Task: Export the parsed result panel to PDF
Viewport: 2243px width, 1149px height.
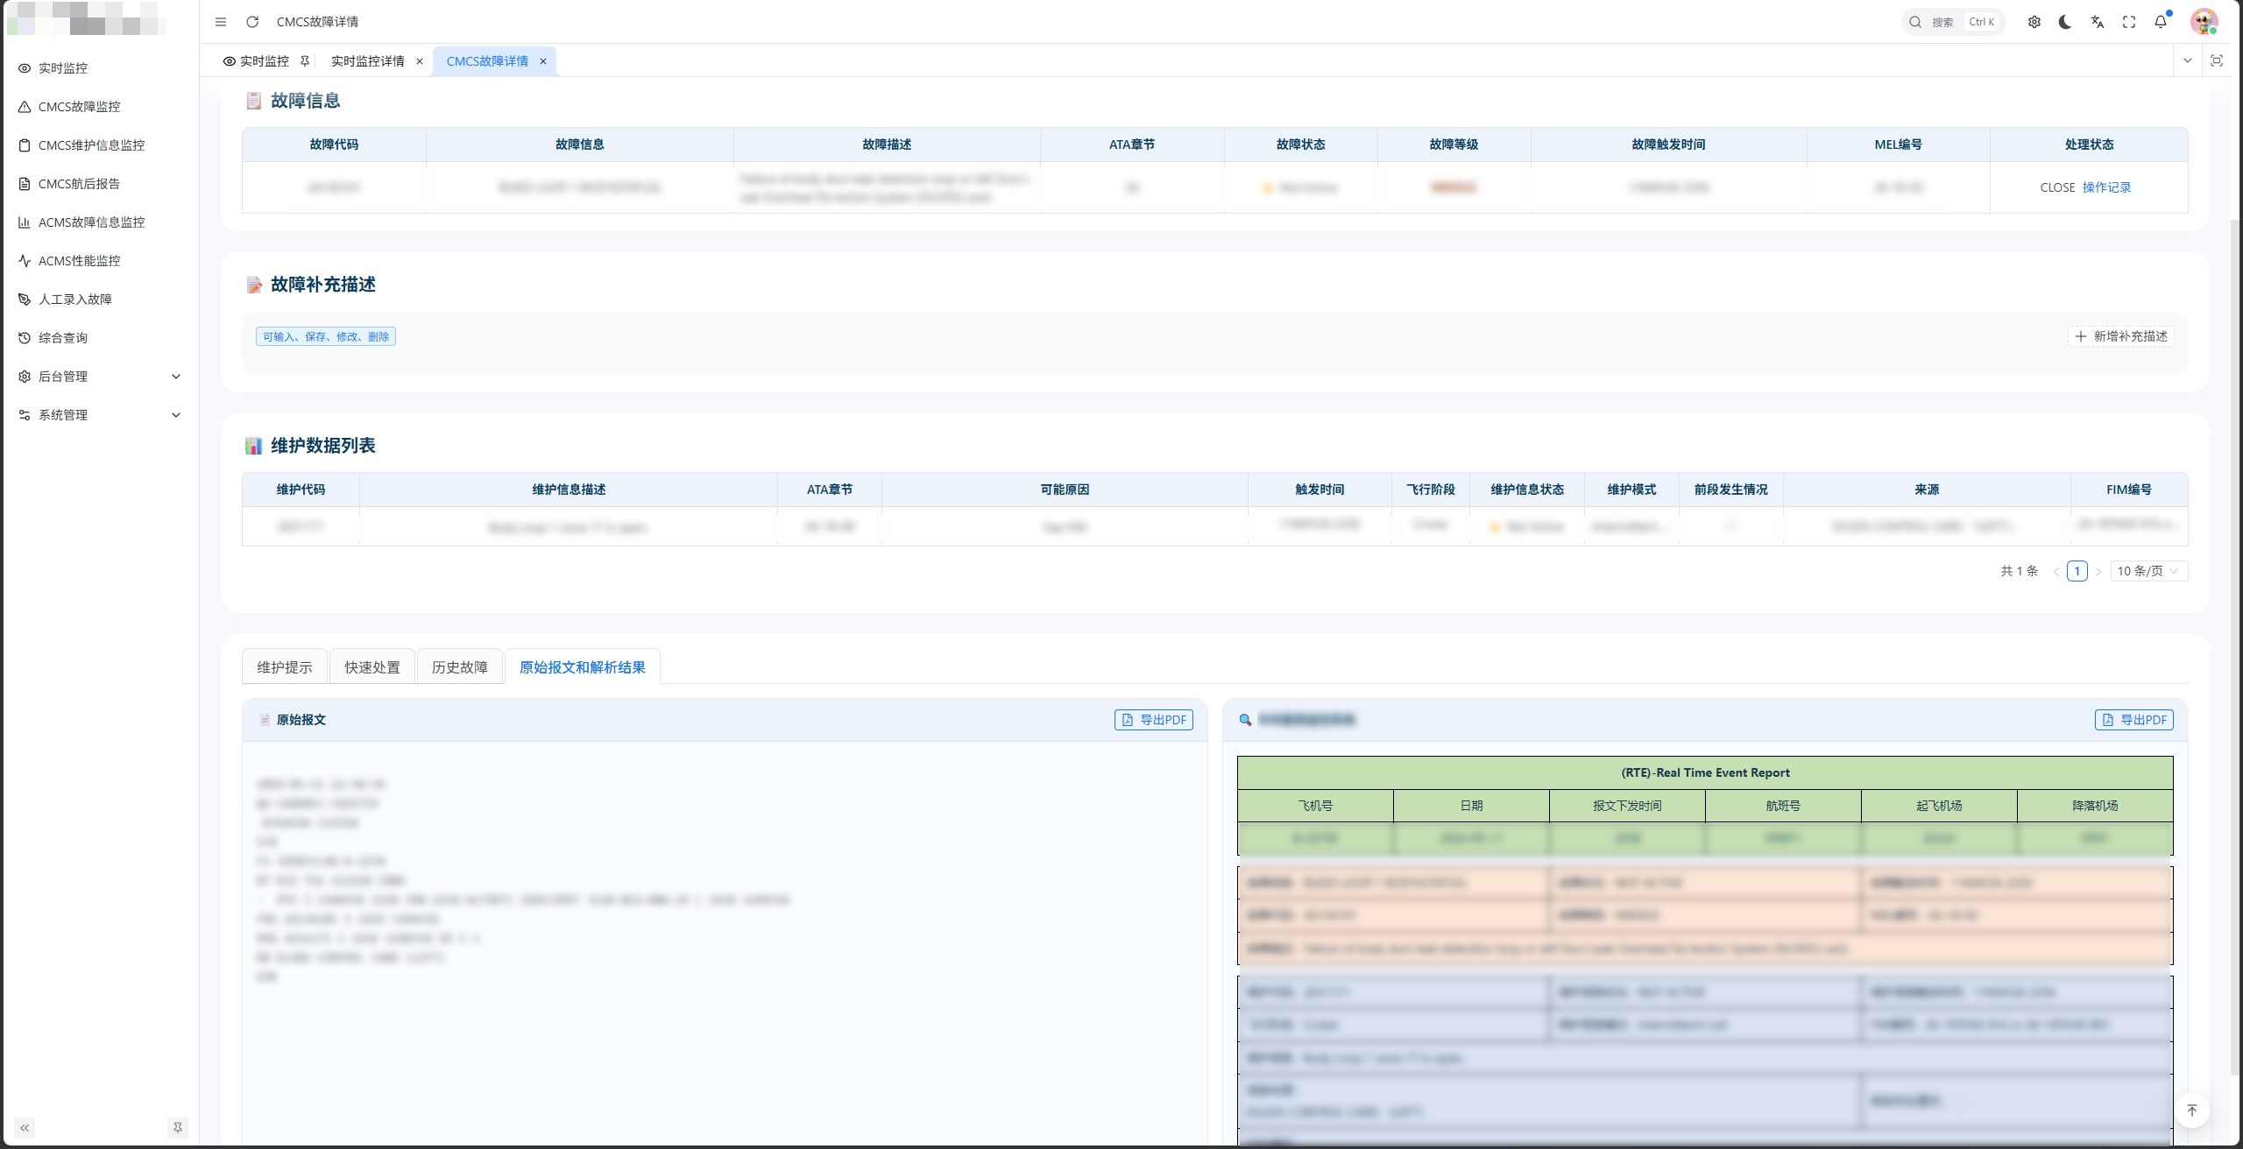Action: point(2134,720)
